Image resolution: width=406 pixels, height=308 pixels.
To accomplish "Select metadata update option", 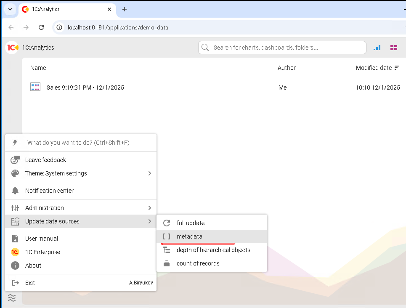I will (x=189, y=236).
